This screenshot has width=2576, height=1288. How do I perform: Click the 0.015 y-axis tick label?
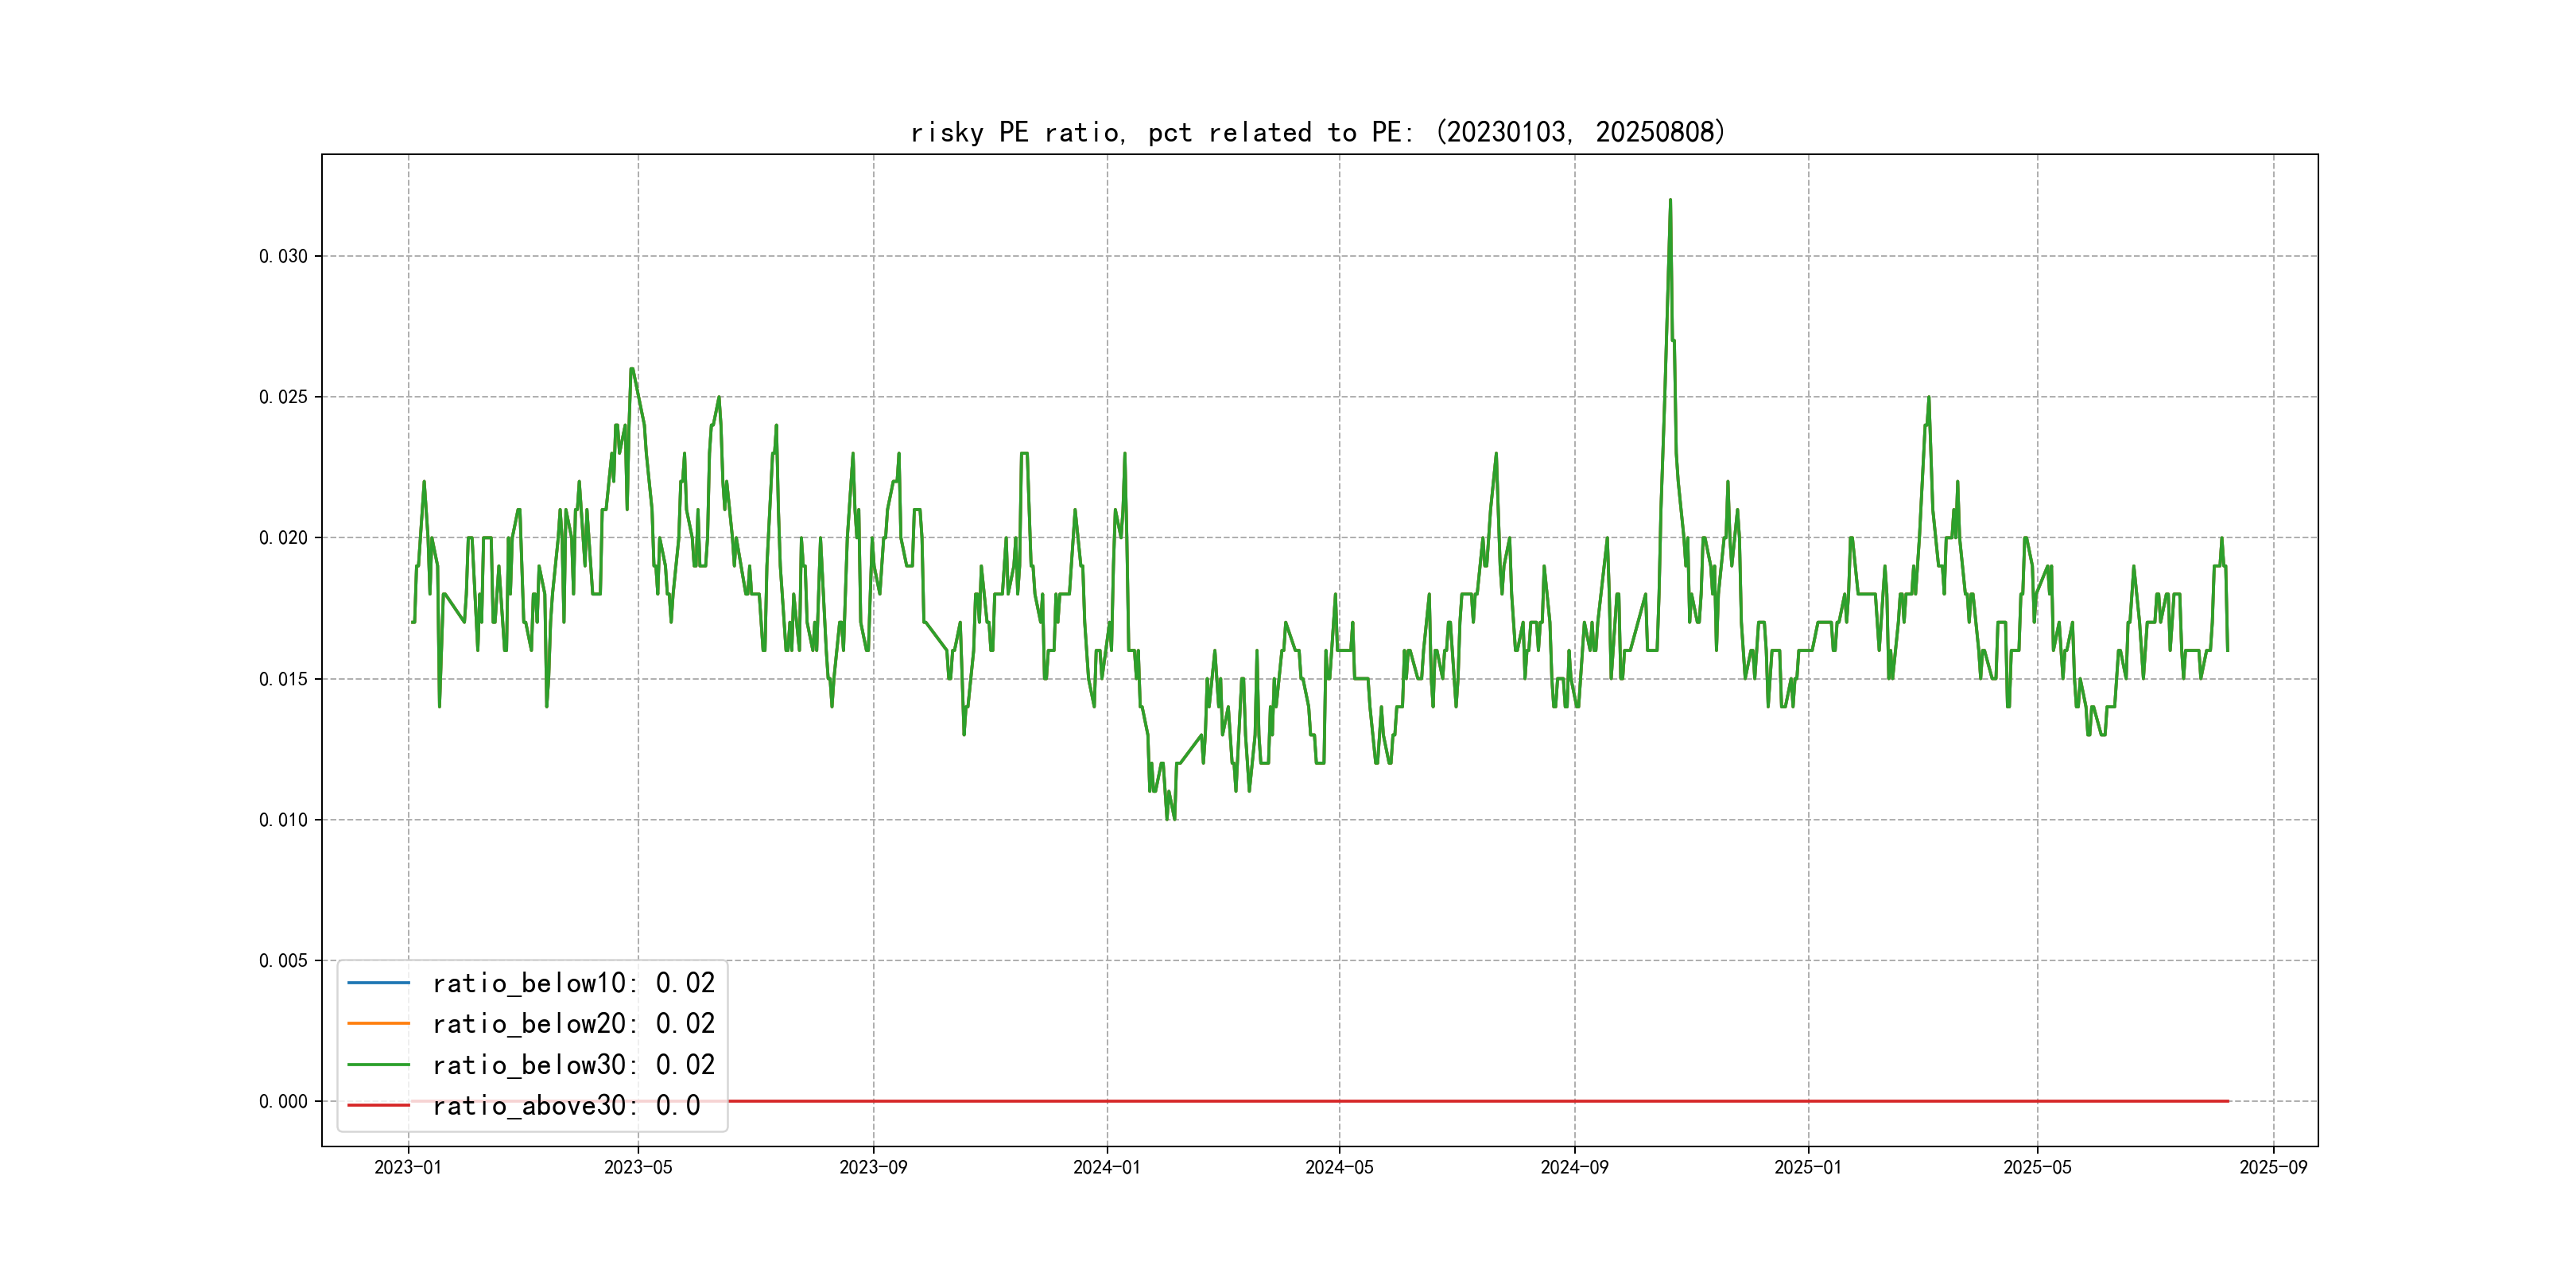(x=283, y=679)
